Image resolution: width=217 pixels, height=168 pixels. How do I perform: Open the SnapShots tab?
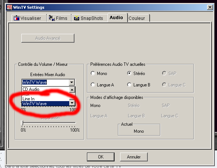tap(90, 18)
